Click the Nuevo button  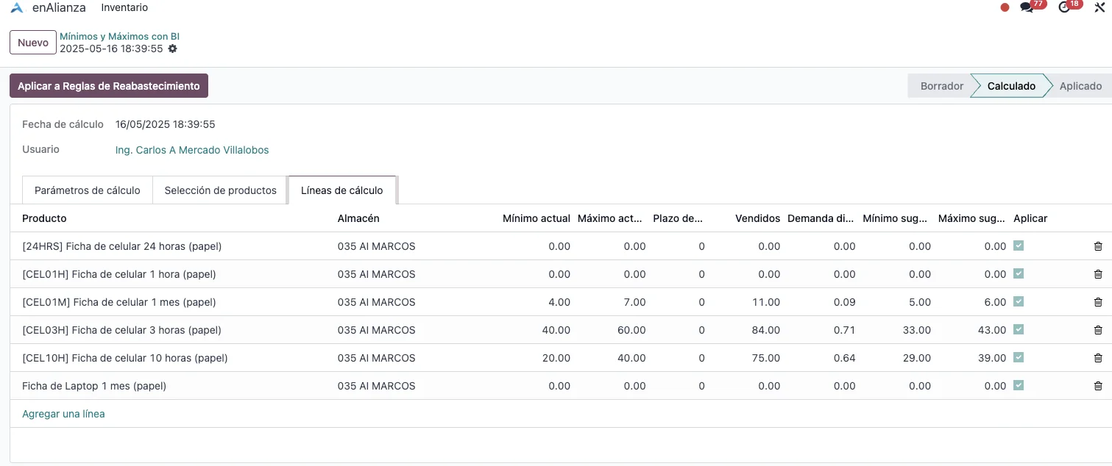[32, 43]
